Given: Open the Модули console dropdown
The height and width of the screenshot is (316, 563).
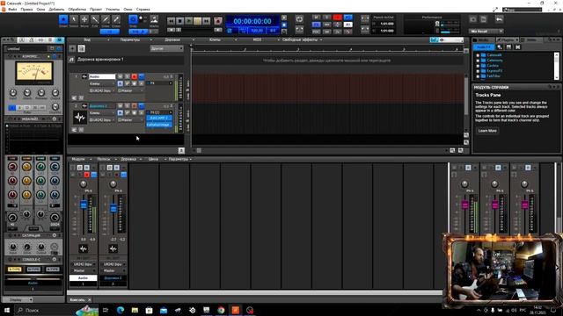Looking at the screenshot, I should point(78,159).
